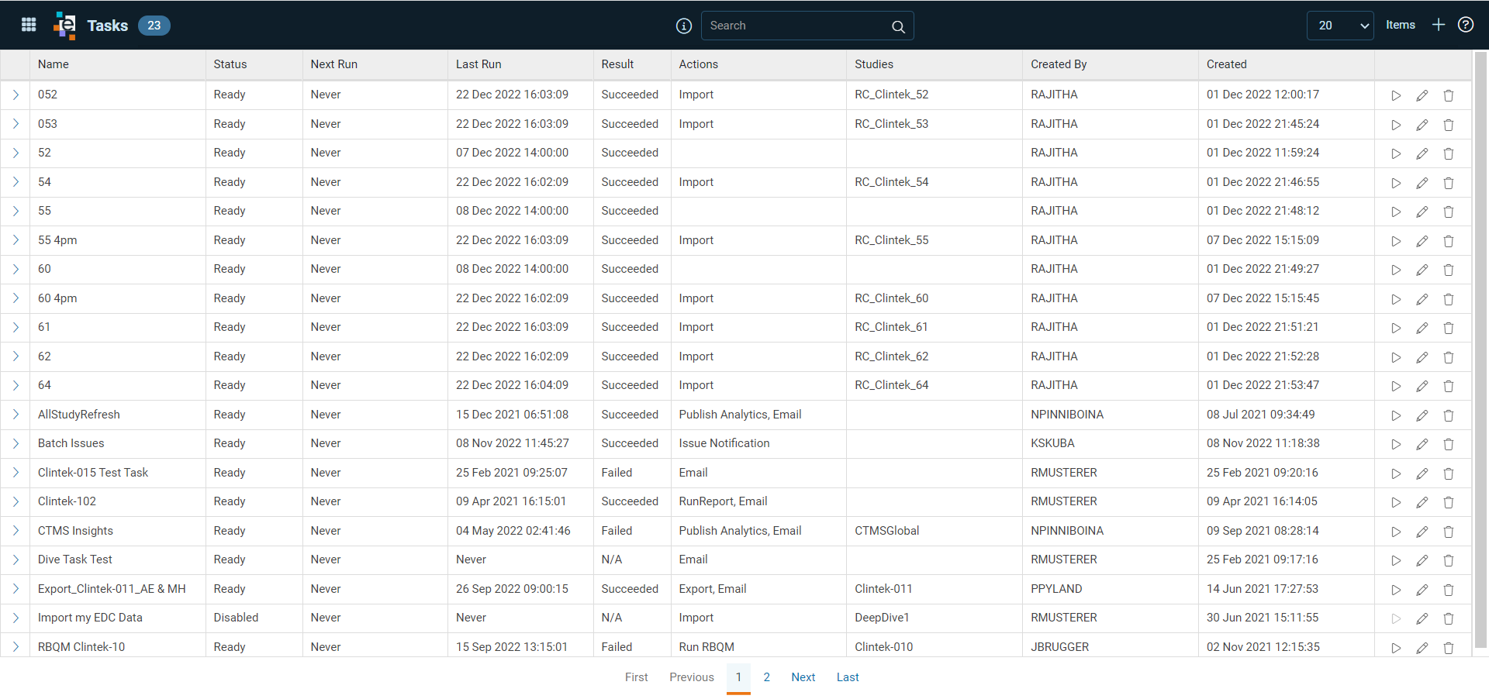Click the magnifier search icon

coord(898,26)
